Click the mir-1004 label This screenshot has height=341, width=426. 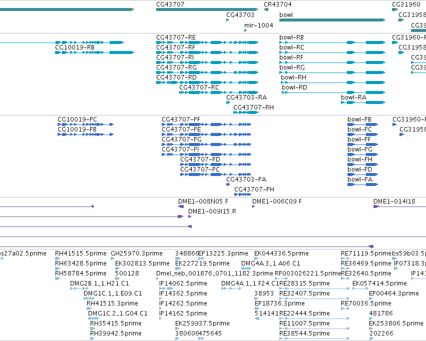(x=259, y=25)
